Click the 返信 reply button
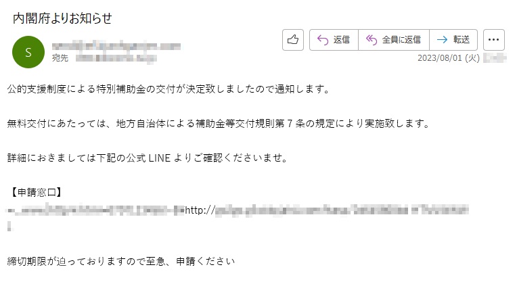The width and height of the screenshot is (517, 284). pos(334,40)
